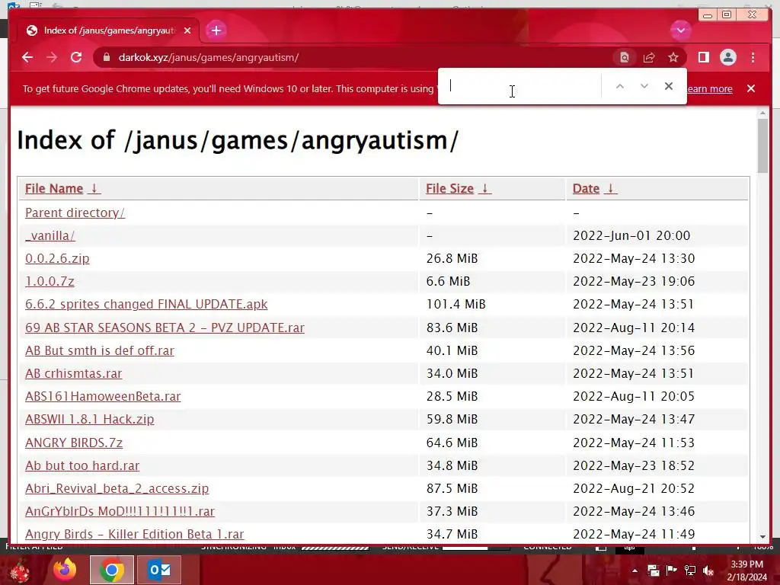The width and height of the screenshot is (780, 585).
Task: Share this page via share icon
Action: (649, 58)
